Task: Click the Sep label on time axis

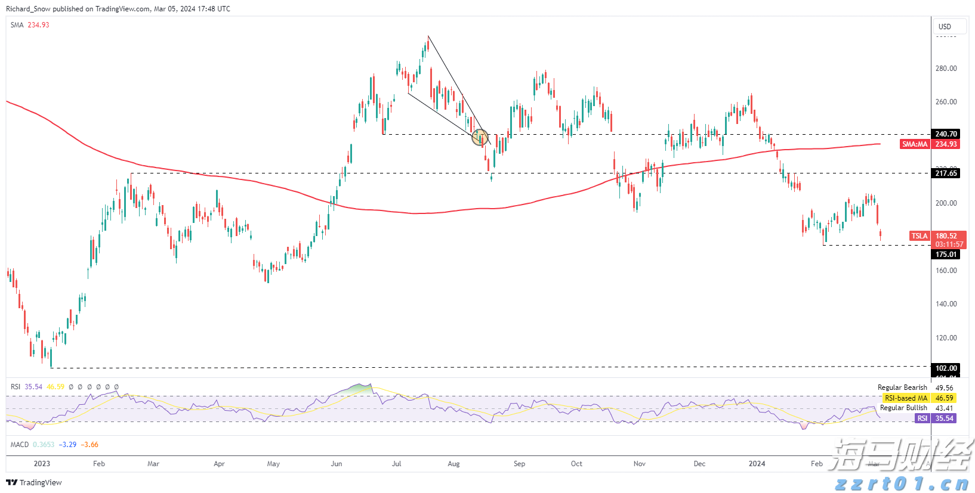Action: point(519,464)
